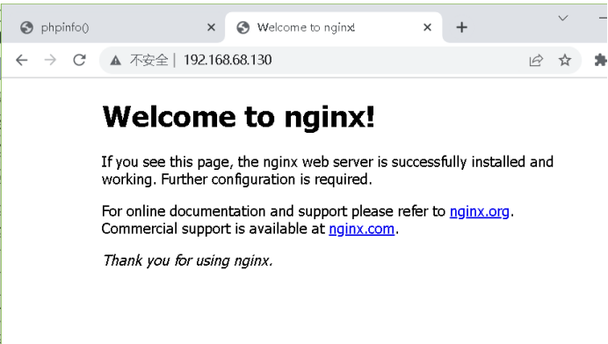Open a new tab with plus button
The width and height of the screenshot is (608, 344).
[461, 27]
